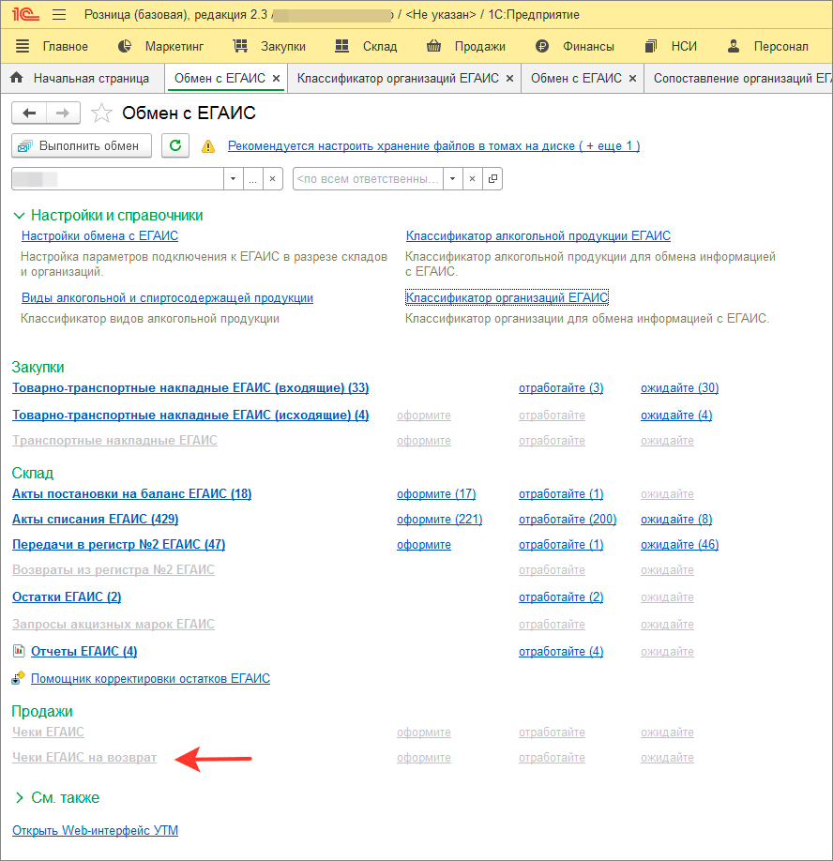Go to Начальная страница tab
This screenshot has height=861, width=833.
tap(80, 79)
